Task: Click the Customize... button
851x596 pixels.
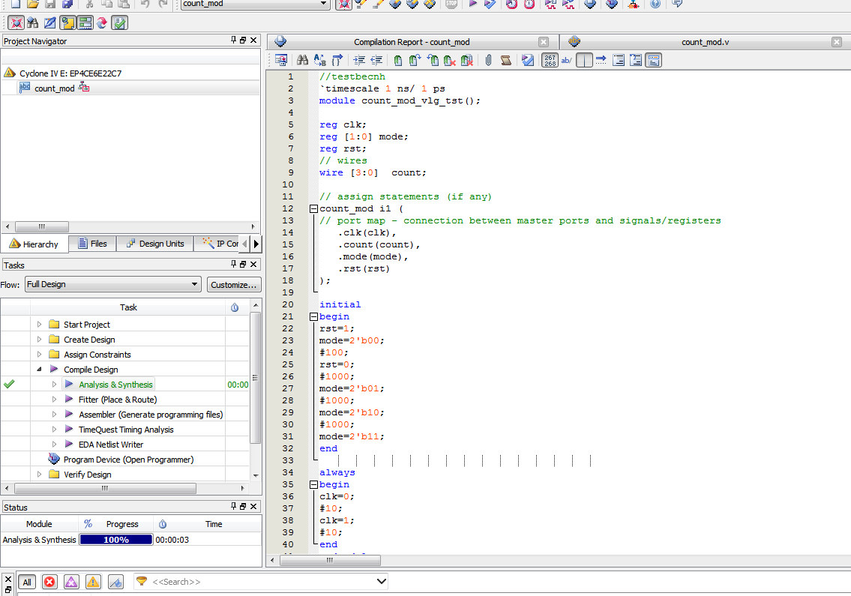Action: coord(234,284)
